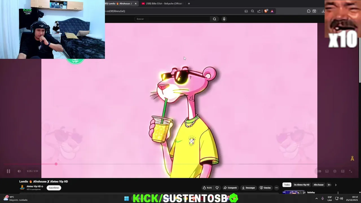
Task: Open Brave Rewards triangle icon
Action: [x=272, y=11]
